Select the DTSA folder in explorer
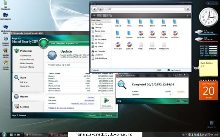The height and width of the screenshot is (137, 220). point(118,34)
